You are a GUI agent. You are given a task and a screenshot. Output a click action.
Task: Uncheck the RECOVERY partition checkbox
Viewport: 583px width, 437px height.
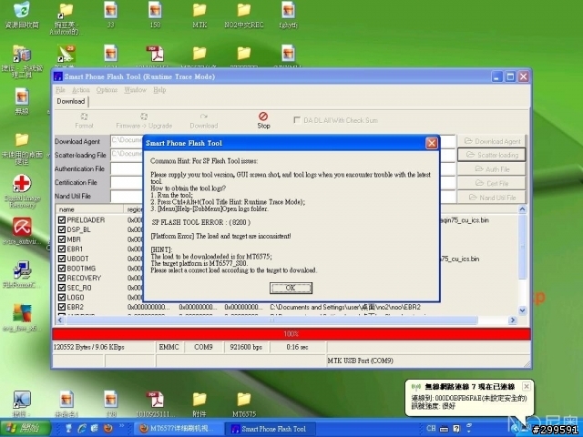click(x=62, y=278)
